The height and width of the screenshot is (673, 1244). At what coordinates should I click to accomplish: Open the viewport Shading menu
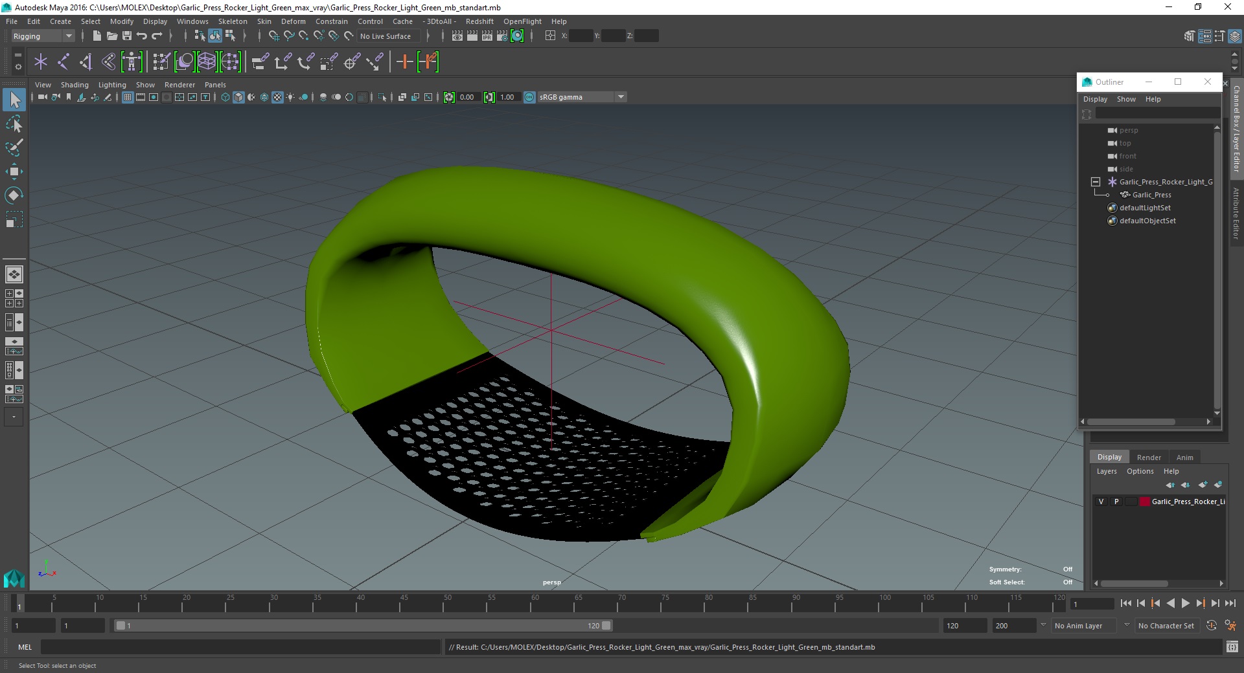point(75,85)
